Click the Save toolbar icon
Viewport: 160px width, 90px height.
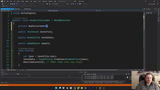(x=13, y=4)
